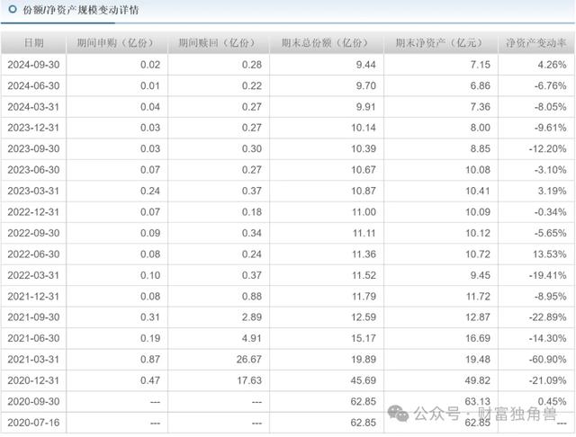Click the 期间赎回（亿份） column header
The height and width of the screenshot is (437, 576).
(217, 43)
